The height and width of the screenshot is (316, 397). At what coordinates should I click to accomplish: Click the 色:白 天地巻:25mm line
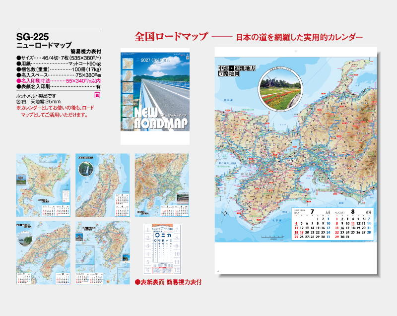point(38,102)
